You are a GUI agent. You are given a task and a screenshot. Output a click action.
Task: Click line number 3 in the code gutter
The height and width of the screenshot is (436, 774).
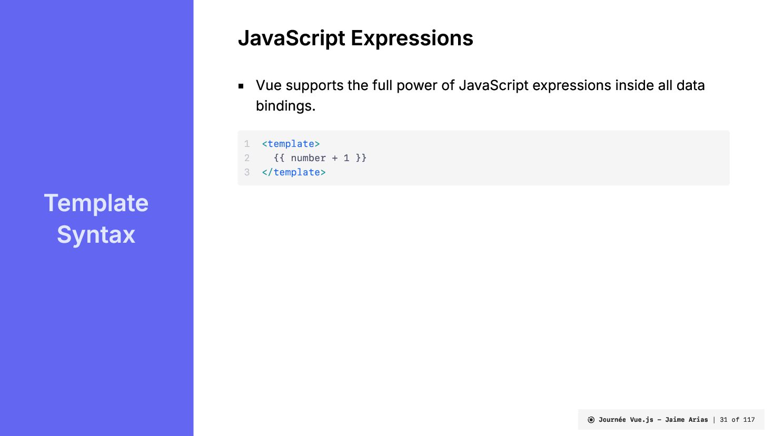pos(247,172)
